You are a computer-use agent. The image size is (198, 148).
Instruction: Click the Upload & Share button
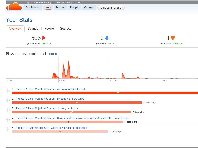(x=111, y=8)
